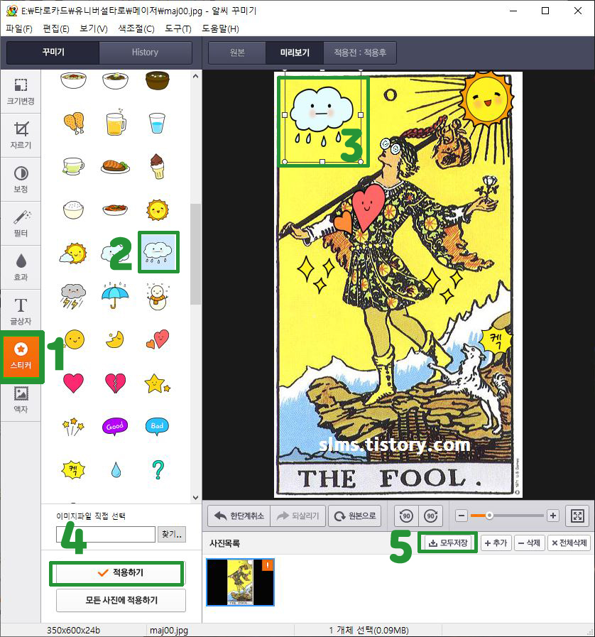Fit image to screen button
Screen dimensions: 595x637
pos(577,516)
